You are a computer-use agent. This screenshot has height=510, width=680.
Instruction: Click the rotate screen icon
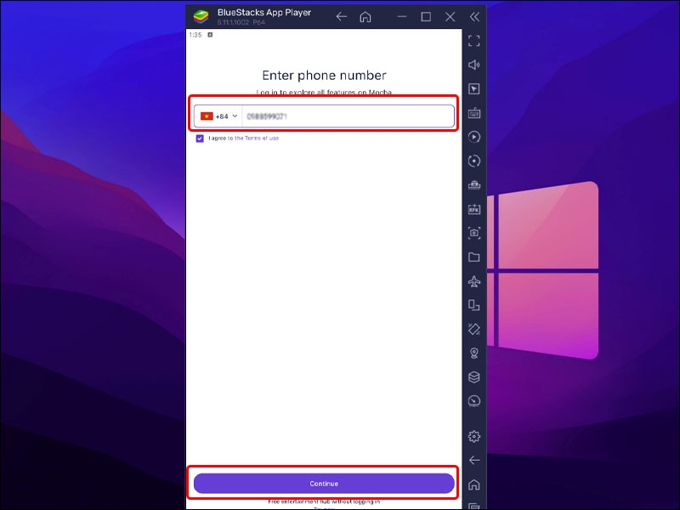point(474,305)
